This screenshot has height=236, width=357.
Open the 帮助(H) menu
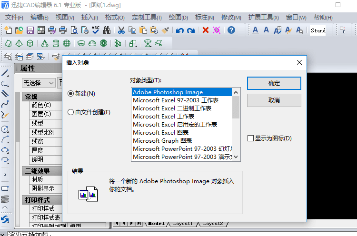(x=323, y=18)
